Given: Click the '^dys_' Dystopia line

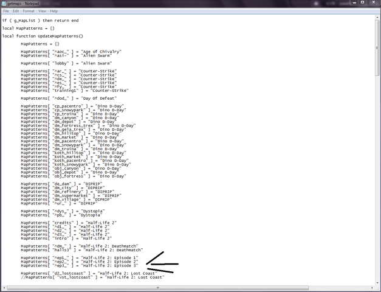Looking at the screenshot, I should click(x=63, y=211).
